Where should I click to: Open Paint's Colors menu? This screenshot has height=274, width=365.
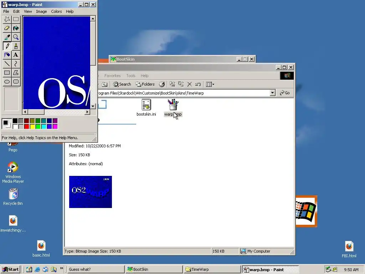56,11
